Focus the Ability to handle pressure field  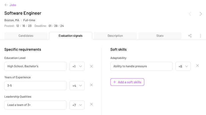(141, 66)
